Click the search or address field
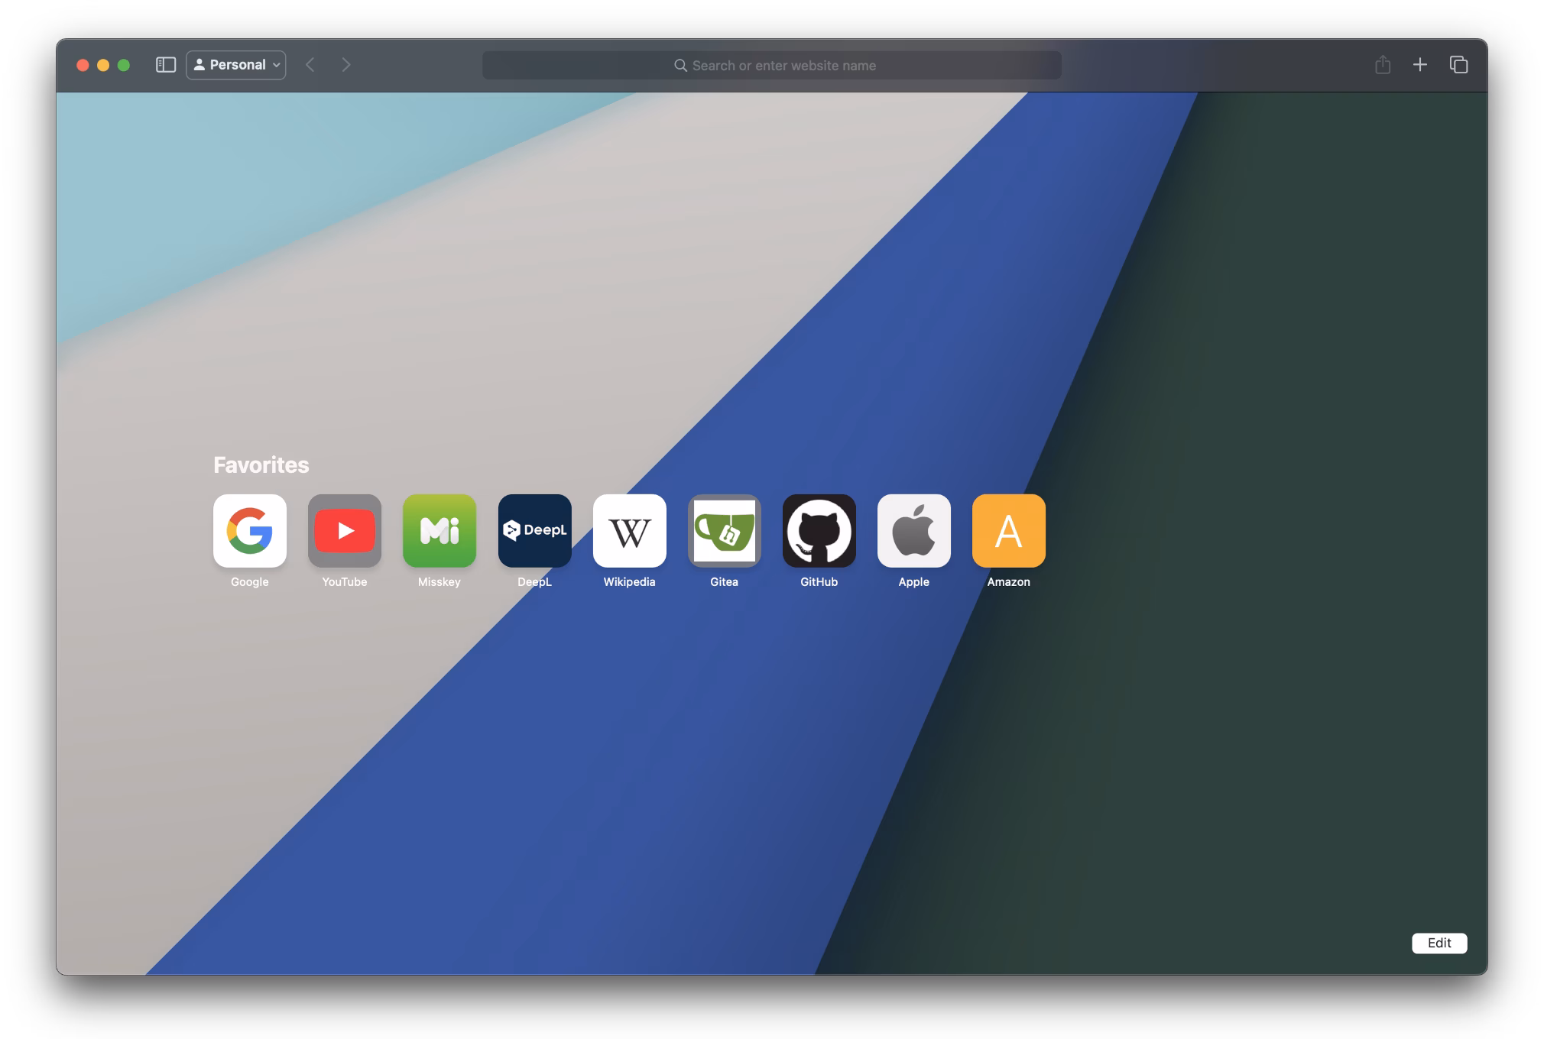 click(772, 66)
